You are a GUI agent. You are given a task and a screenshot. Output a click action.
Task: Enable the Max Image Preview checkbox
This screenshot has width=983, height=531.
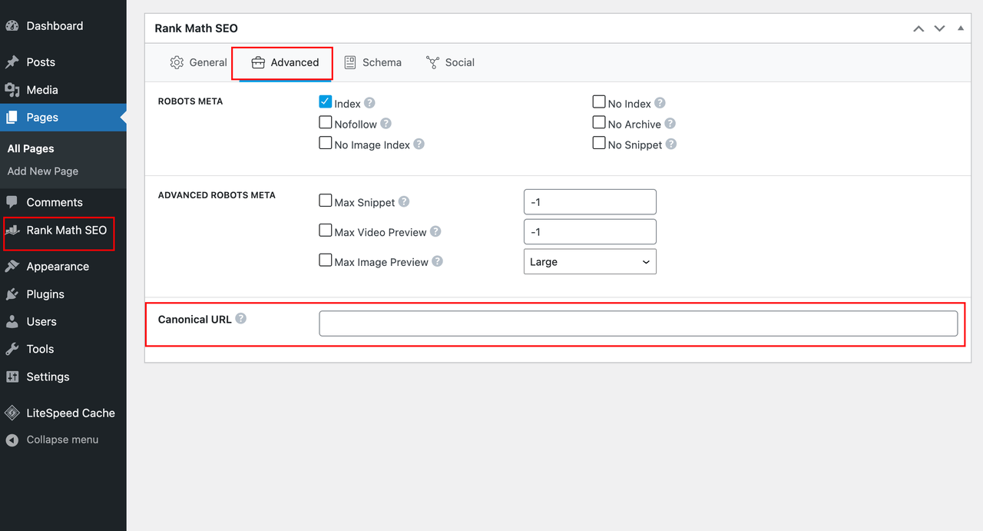click(x=326, y=261)
